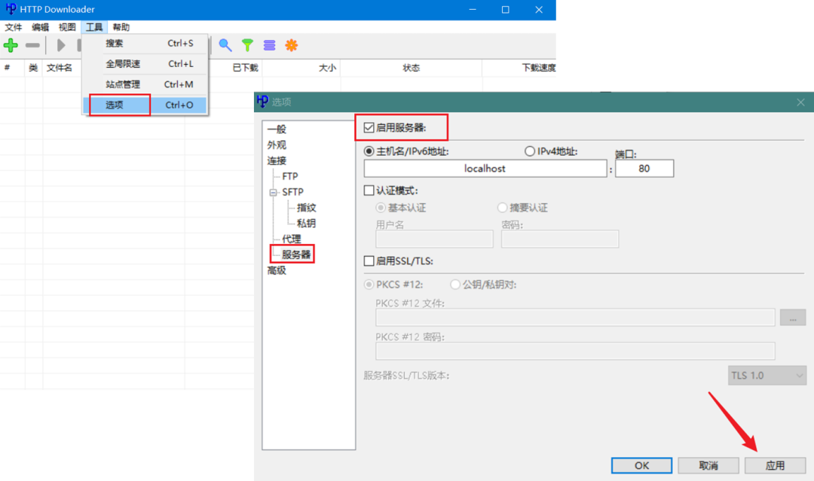Click the 应用 apply button

pos(775,465)
